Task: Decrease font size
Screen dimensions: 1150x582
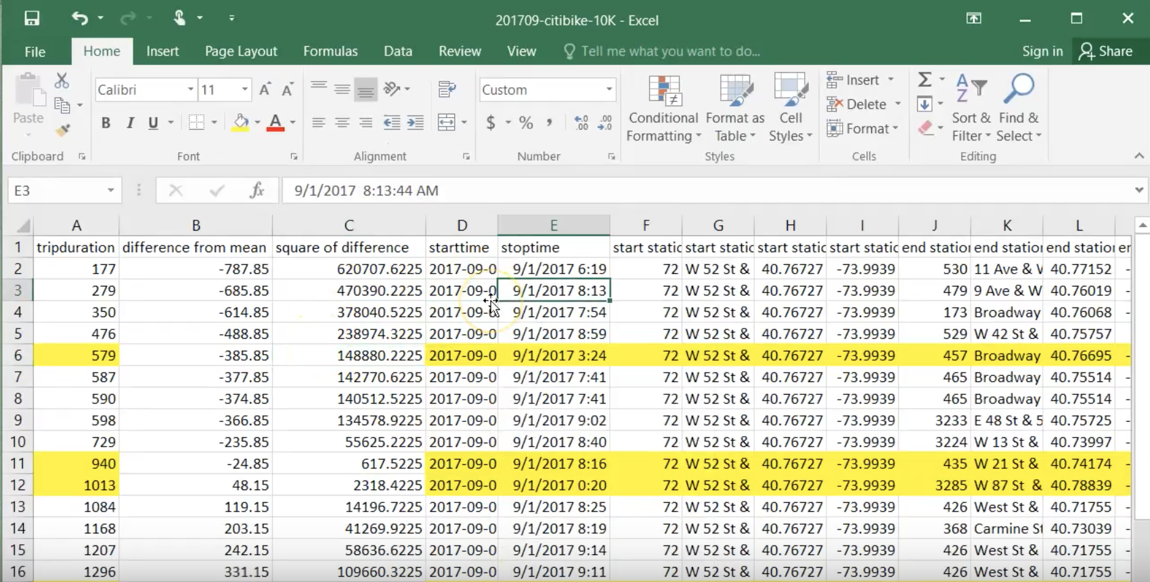Action: 287,89
